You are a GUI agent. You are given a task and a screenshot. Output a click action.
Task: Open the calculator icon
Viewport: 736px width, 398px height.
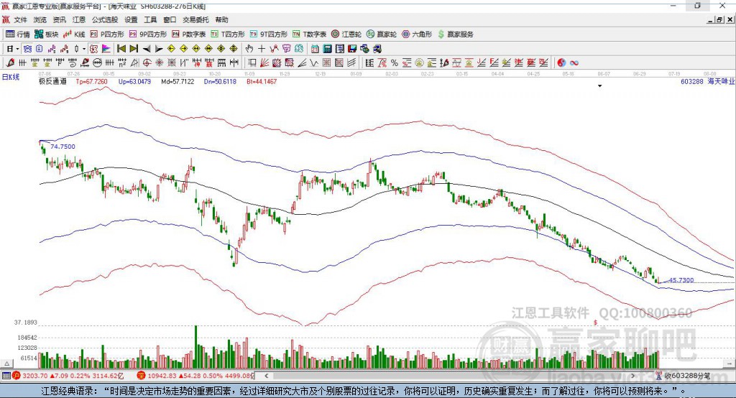[x=328, y=49]
